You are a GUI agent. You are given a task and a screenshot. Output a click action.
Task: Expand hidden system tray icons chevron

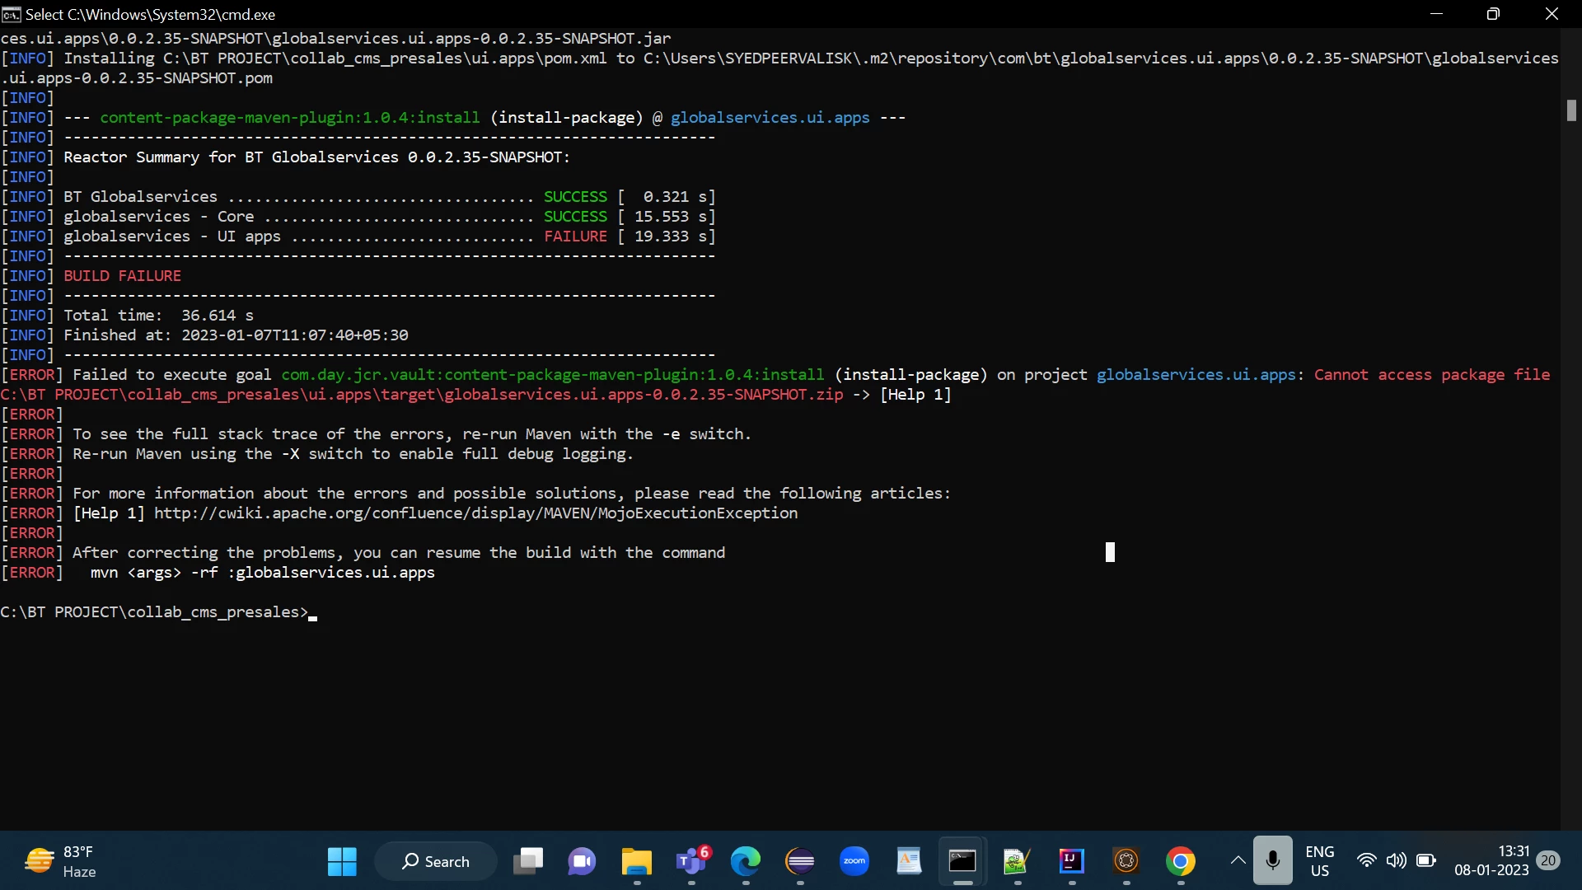(1238, 860)
